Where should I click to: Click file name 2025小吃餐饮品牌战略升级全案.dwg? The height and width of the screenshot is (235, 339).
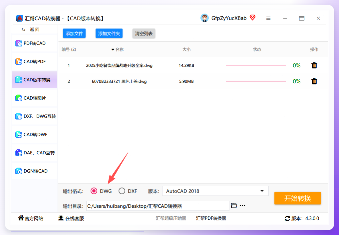[119, 65]
